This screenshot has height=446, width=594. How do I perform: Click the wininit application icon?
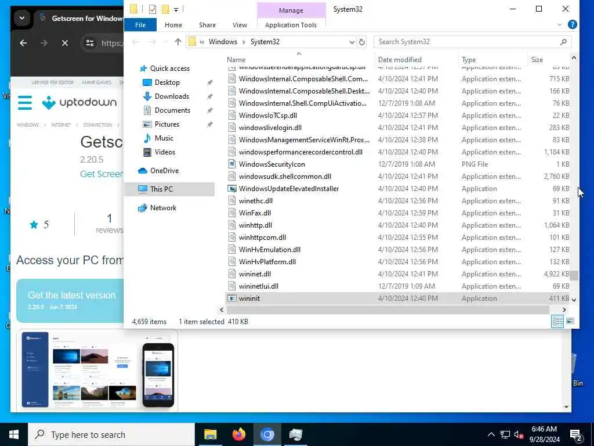232,298
